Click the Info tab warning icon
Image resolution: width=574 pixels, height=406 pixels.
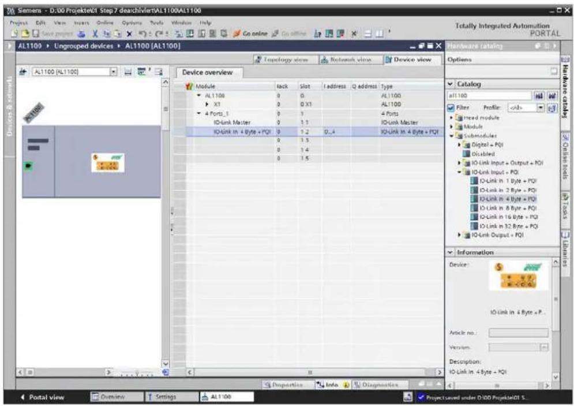[346, 385]
